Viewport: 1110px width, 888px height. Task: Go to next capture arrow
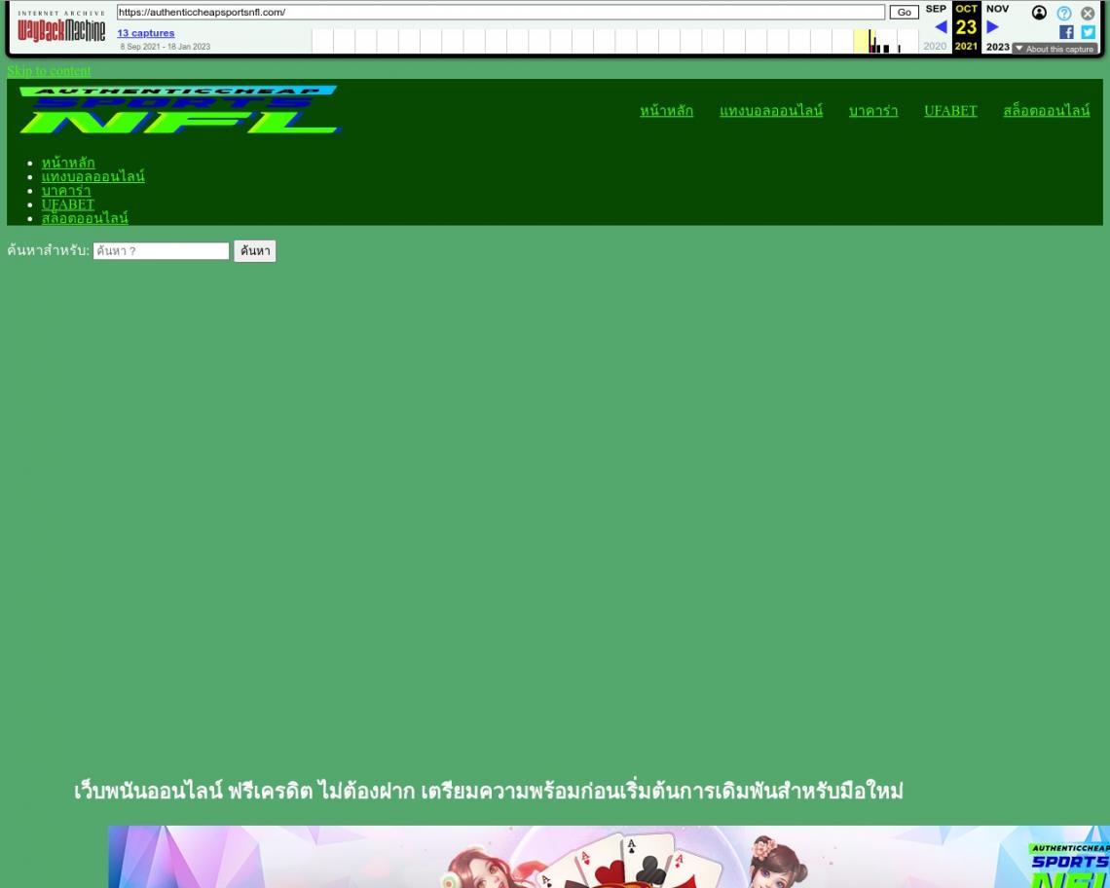(992, 27)
